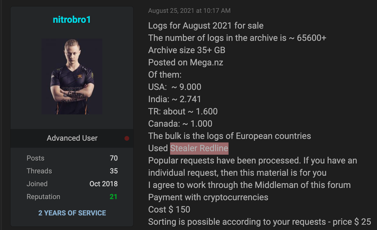Viewport: 377px width, 230px height.
Task: Click the green Reputation score 21
Action: (113, 197)
